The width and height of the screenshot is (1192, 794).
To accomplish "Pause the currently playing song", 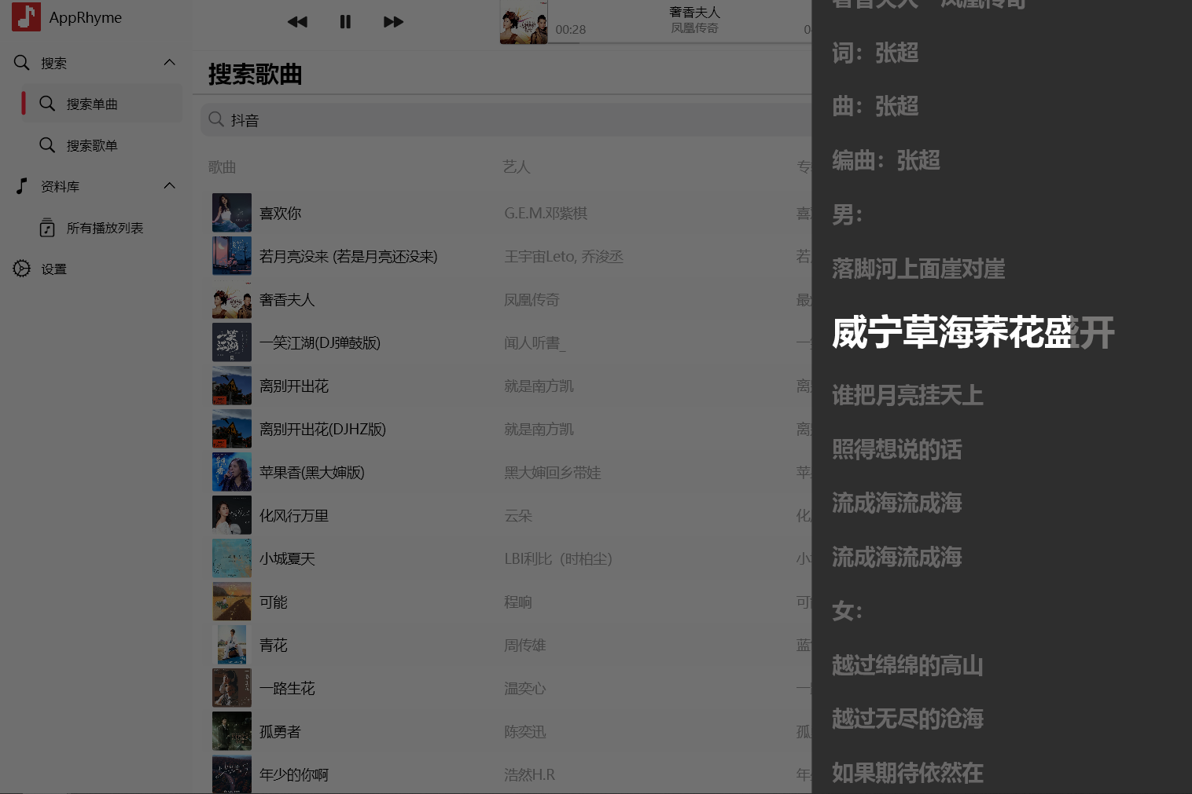I will 345,22.
